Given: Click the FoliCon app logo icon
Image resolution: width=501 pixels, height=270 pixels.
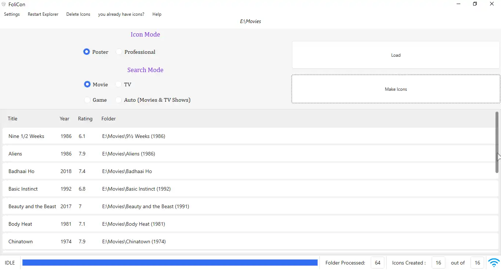Looking at the screenshot, I should 4,4.
